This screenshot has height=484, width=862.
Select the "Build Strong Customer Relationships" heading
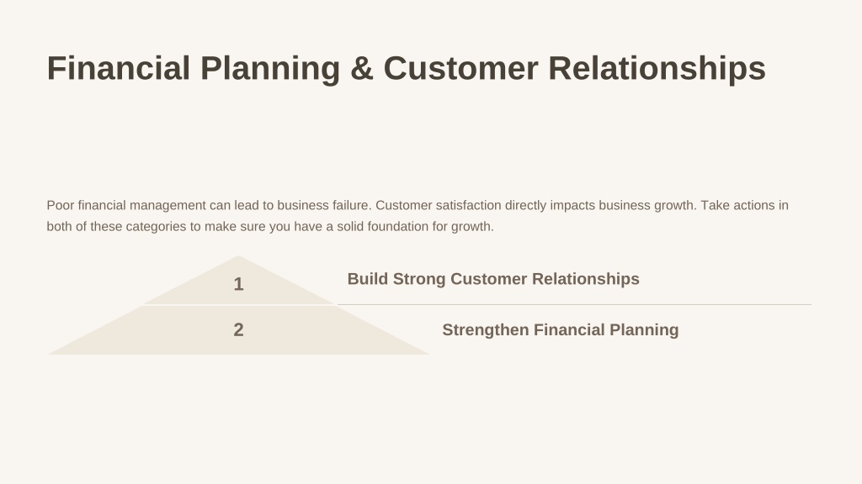[493, 279]
